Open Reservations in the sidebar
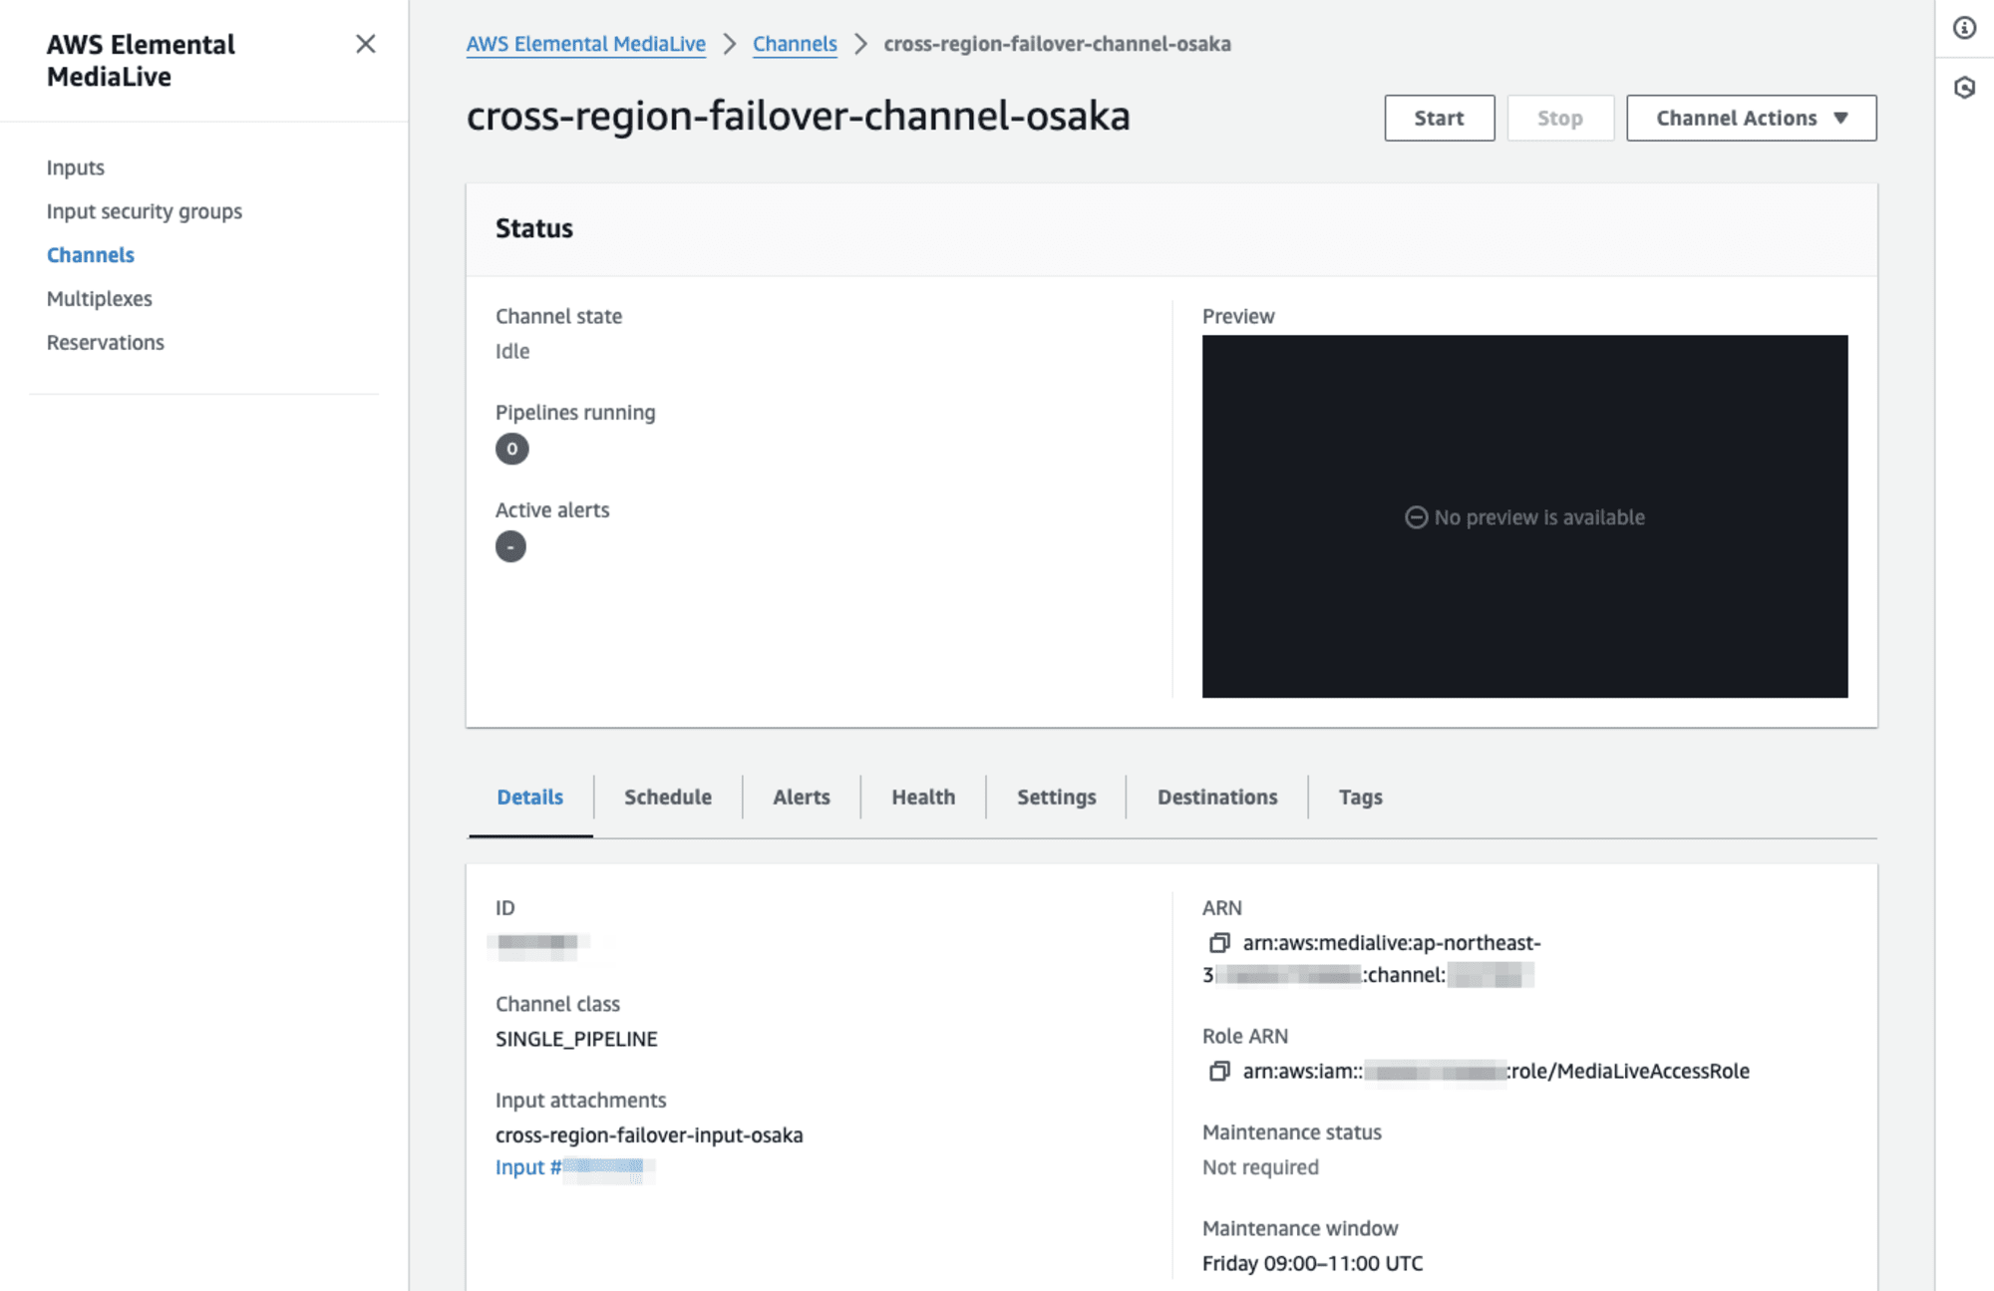The height and width of the screenshot is (1291, 1994). 106,343
